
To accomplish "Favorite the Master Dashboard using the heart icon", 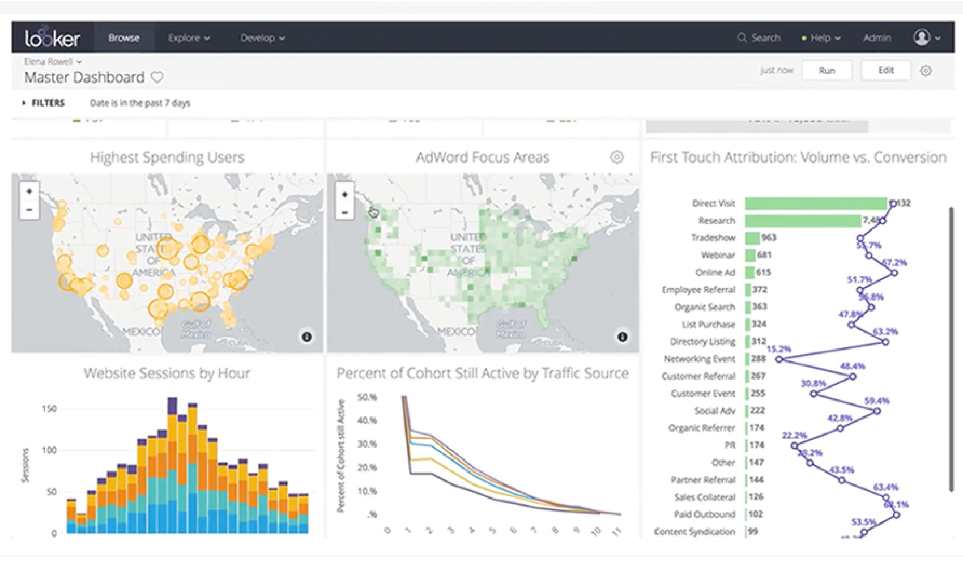I will (x=157, y=76).
